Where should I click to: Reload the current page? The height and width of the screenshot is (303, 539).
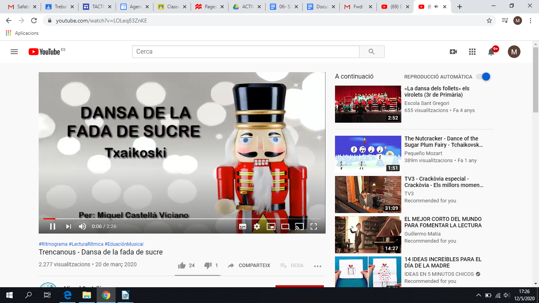(34, 21)
